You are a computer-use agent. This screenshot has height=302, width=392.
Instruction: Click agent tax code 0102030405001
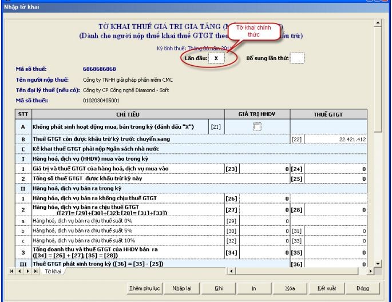coord(101,101)
